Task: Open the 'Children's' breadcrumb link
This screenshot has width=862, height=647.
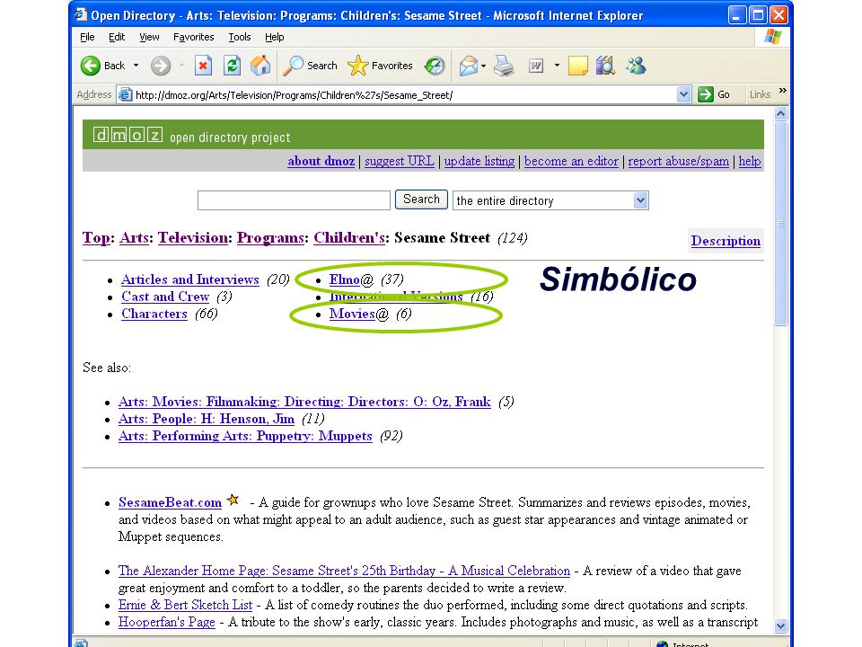Action: (349, 237)
